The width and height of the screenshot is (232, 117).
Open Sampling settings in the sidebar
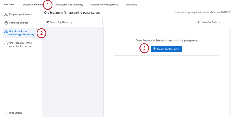click(x=19, y=23)
